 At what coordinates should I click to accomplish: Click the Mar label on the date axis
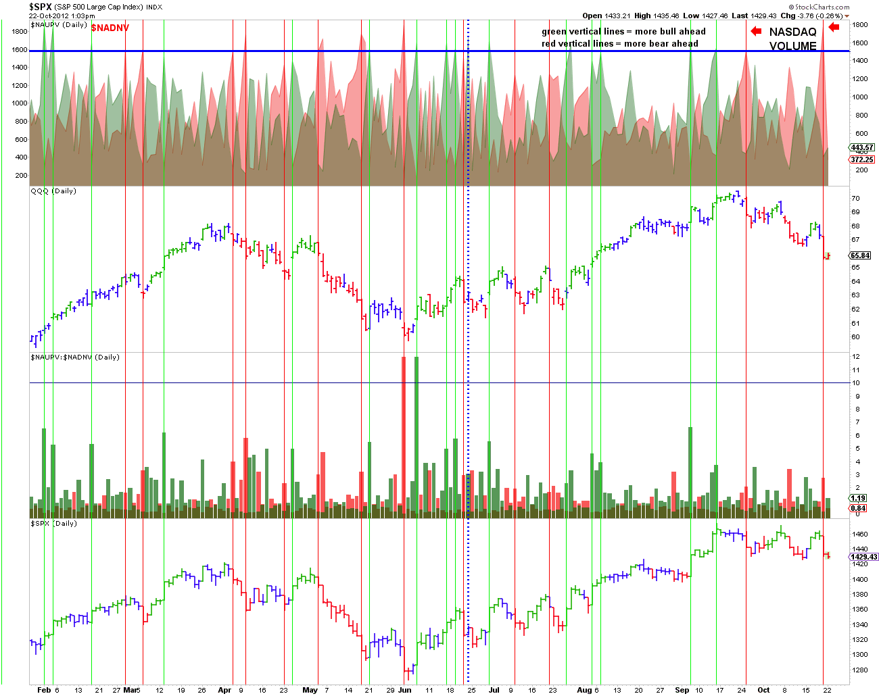130,690
